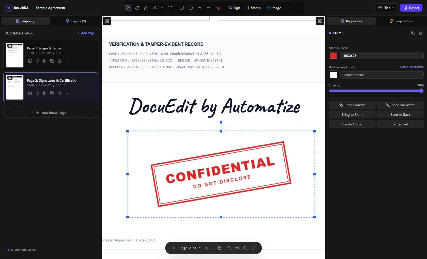Image resolution: width=427 pixels, height=259 pixels.
Task: Move Page 2 up with chevron
Action: pos(67,93)
